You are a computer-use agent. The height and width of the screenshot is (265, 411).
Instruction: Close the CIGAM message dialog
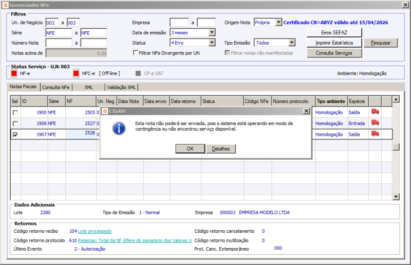pyautogui.click(x=306, y=111)
